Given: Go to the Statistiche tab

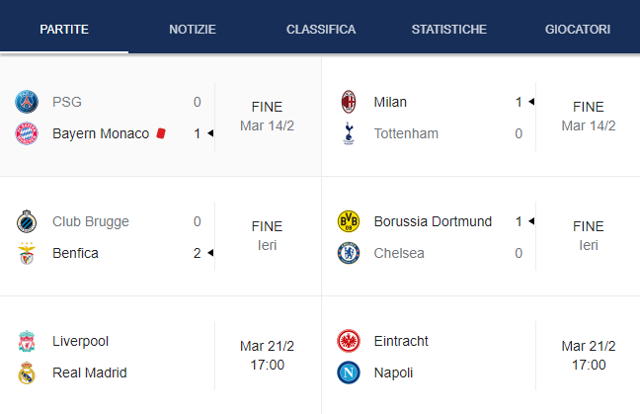Looking at the screenshot, I should tap(449, 30).
